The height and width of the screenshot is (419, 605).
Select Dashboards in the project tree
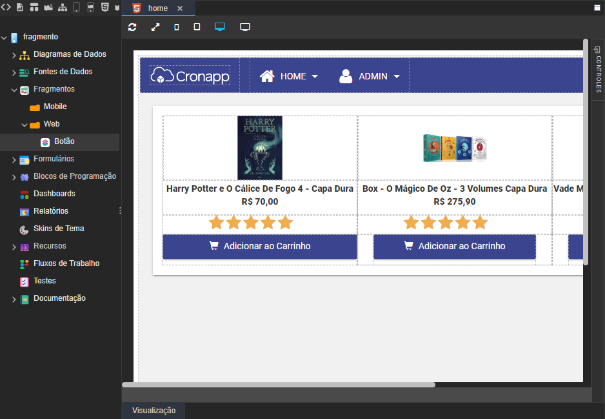tap(54, 194)
